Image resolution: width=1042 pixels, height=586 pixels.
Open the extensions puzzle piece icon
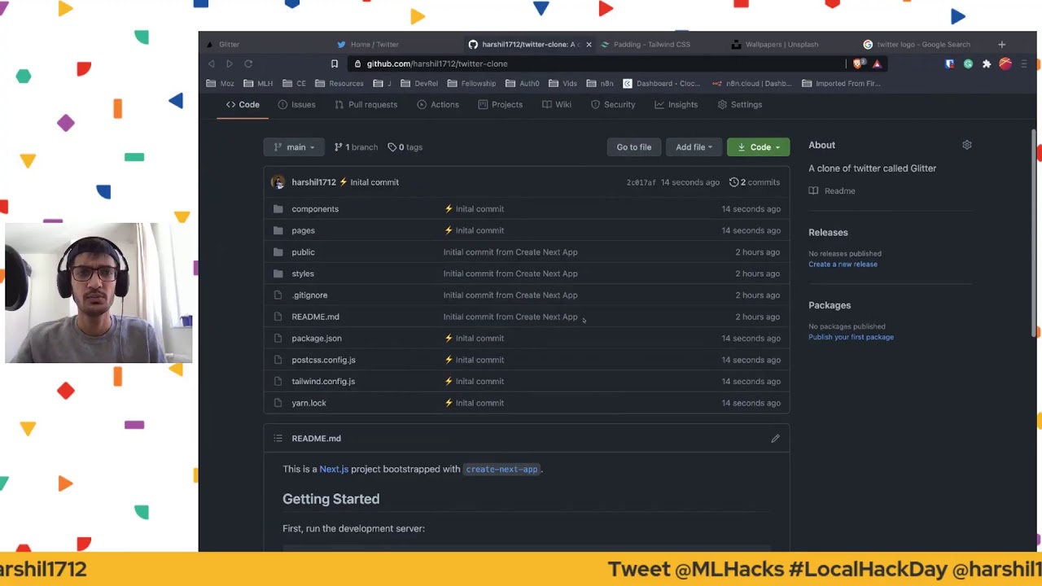click(x=987, y=63)
